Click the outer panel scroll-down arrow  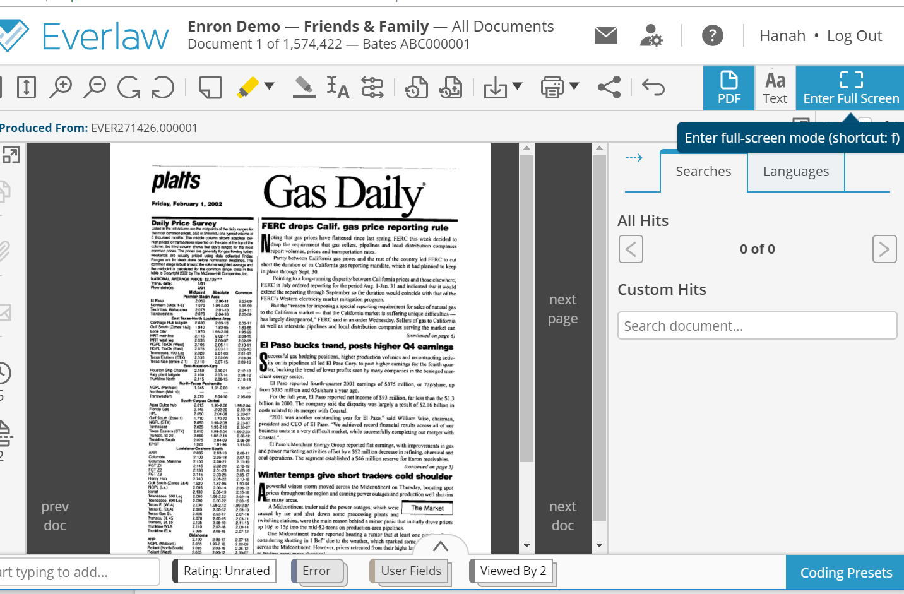coord(599,545)
